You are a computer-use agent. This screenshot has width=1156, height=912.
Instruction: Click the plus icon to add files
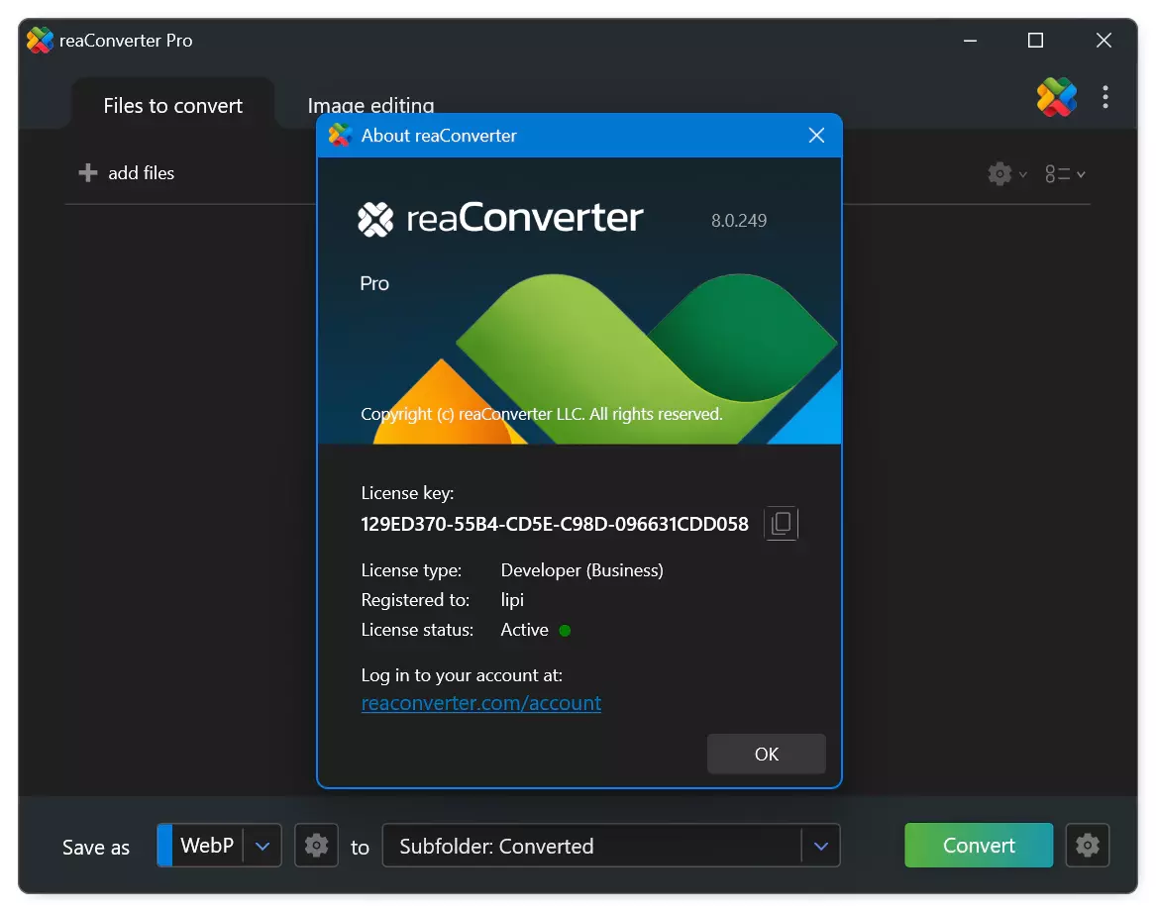pos(88,172)
